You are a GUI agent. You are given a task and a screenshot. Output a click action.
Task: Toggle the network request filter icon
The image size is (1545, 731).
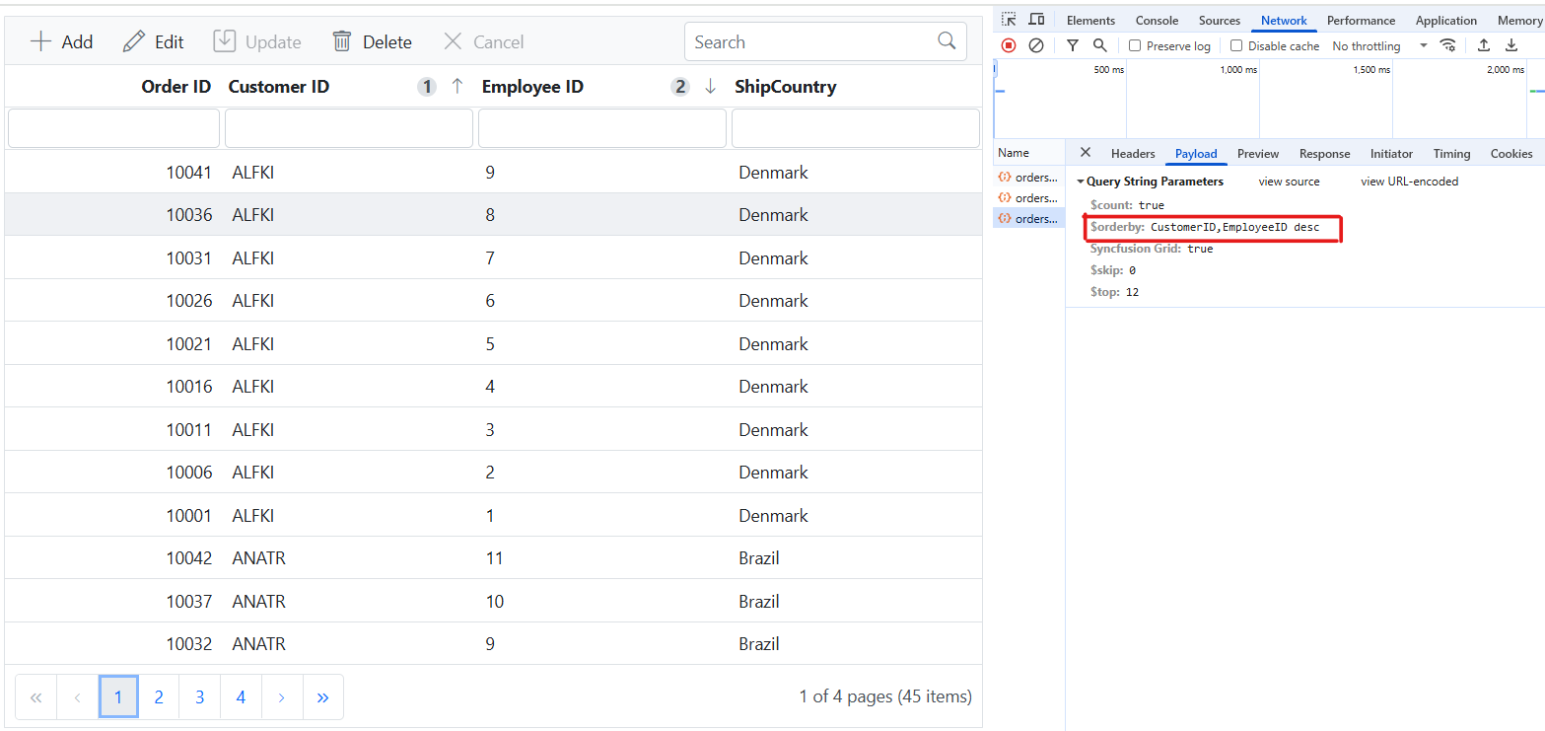pos(1072,45)
